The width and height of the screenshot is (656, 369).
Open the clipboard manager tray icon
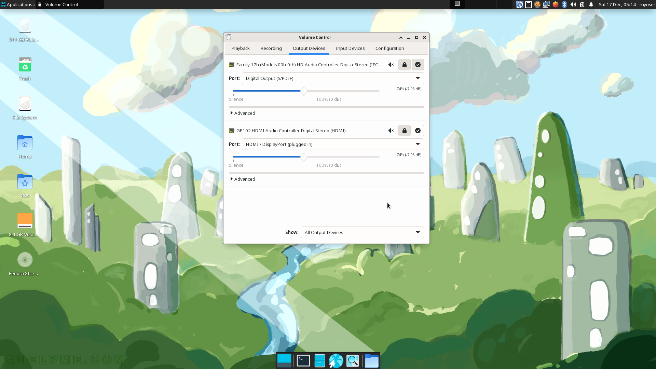[x=529, y=4]
